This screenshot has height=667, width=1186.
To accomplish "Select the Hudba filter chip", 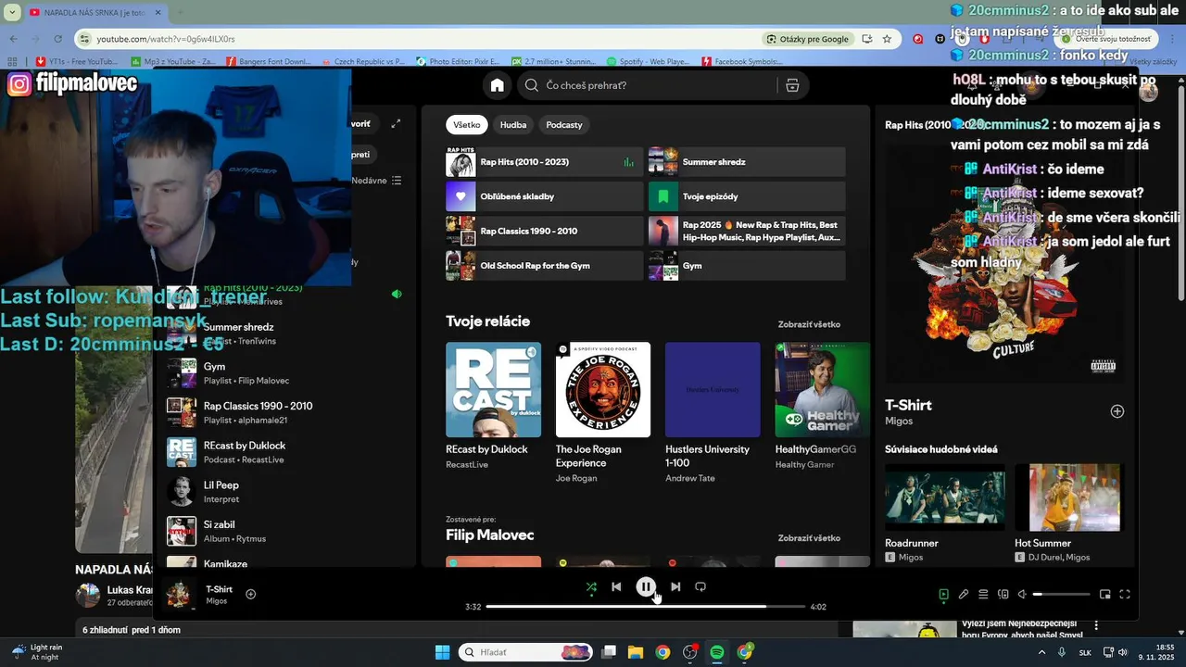I will (x=513, y=125).
